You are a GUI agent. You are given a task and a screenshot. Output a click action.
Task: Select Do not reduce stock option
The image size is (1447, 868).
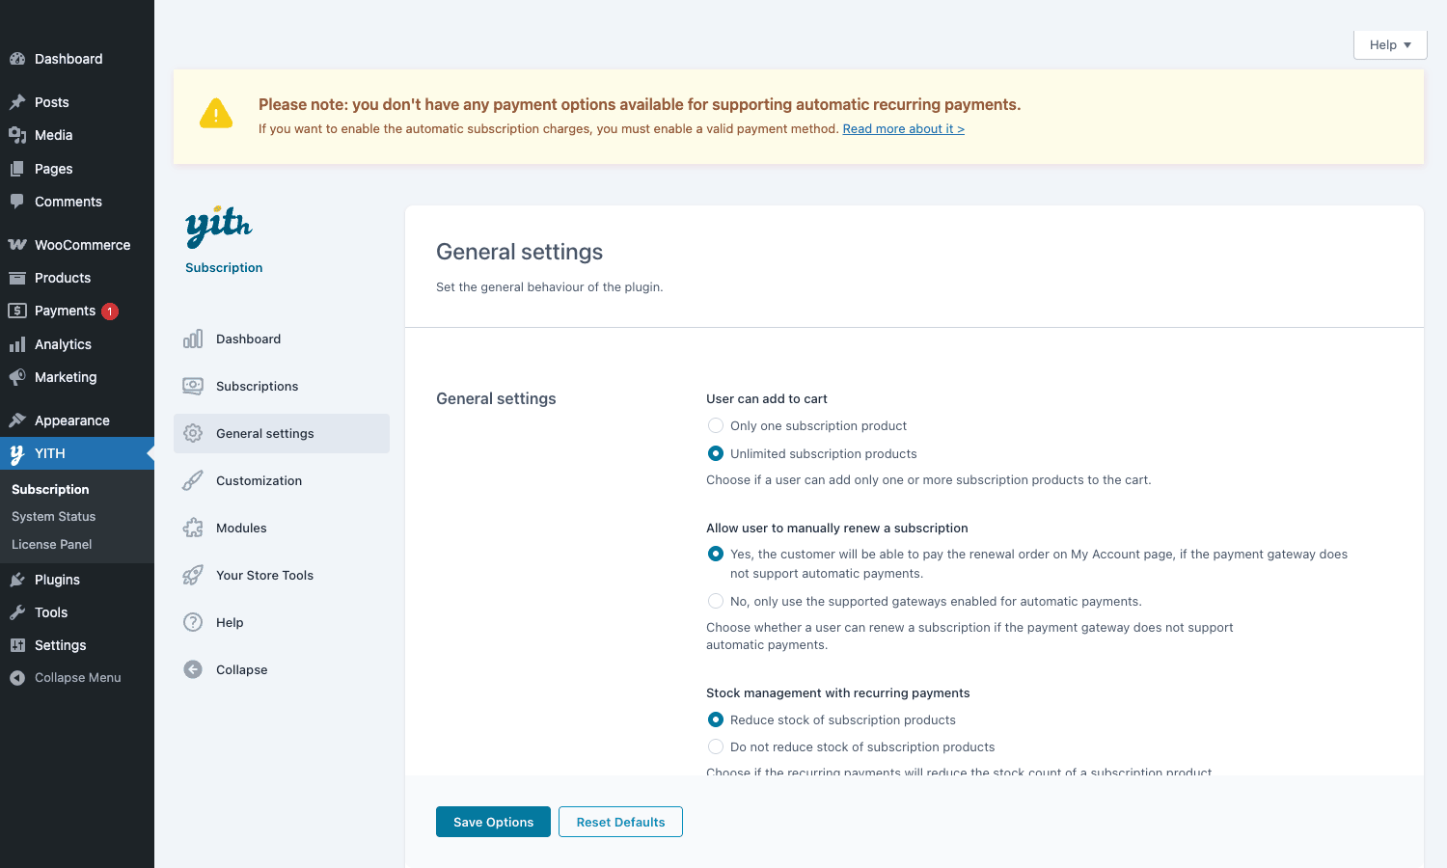click(716, 746)
